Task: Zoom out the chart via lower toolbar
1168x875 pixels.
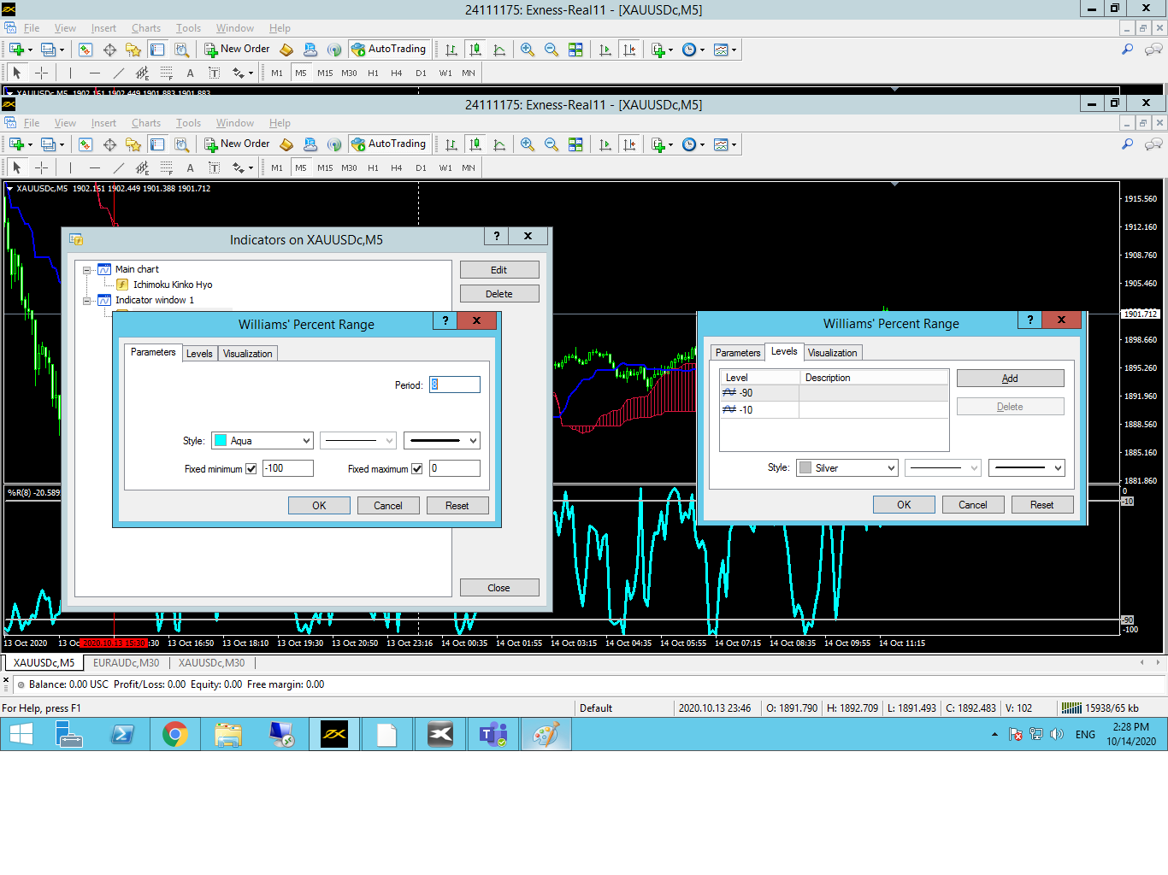Action: (552, 144)
